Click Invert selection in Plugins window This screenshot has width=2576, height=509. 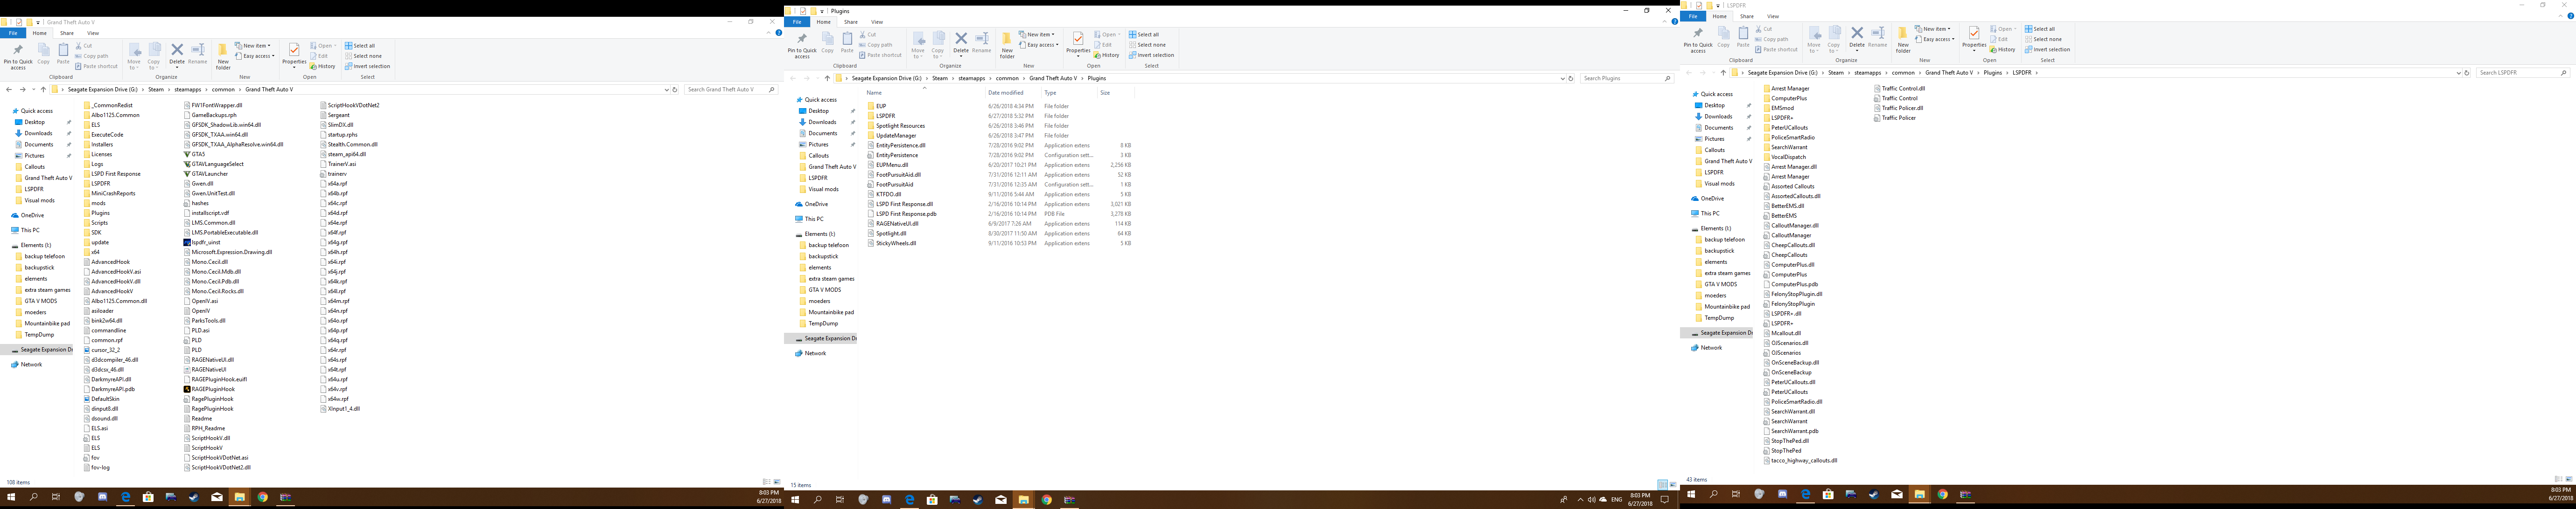click(x=1153, y=55)
